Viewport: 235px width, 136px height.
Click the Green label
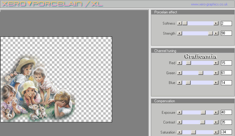[171, 73]
